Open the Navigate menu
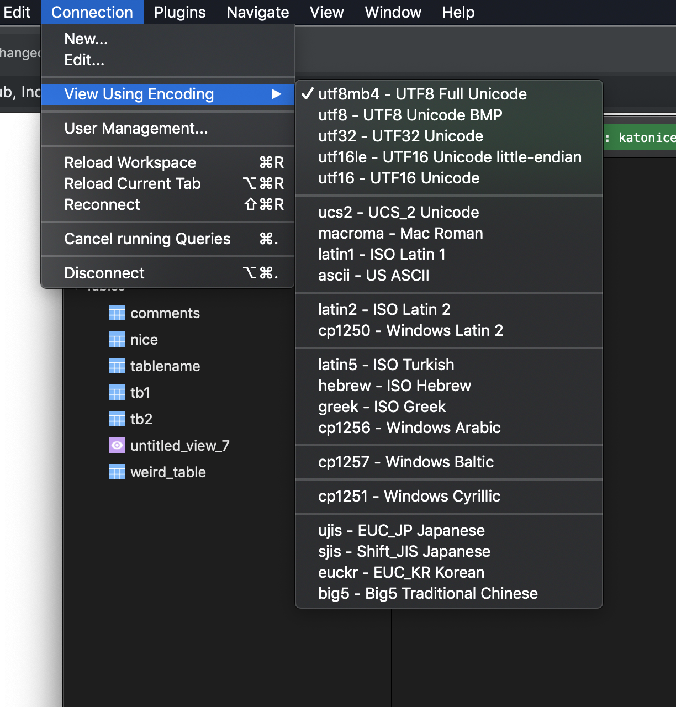 tap(257, 12)
